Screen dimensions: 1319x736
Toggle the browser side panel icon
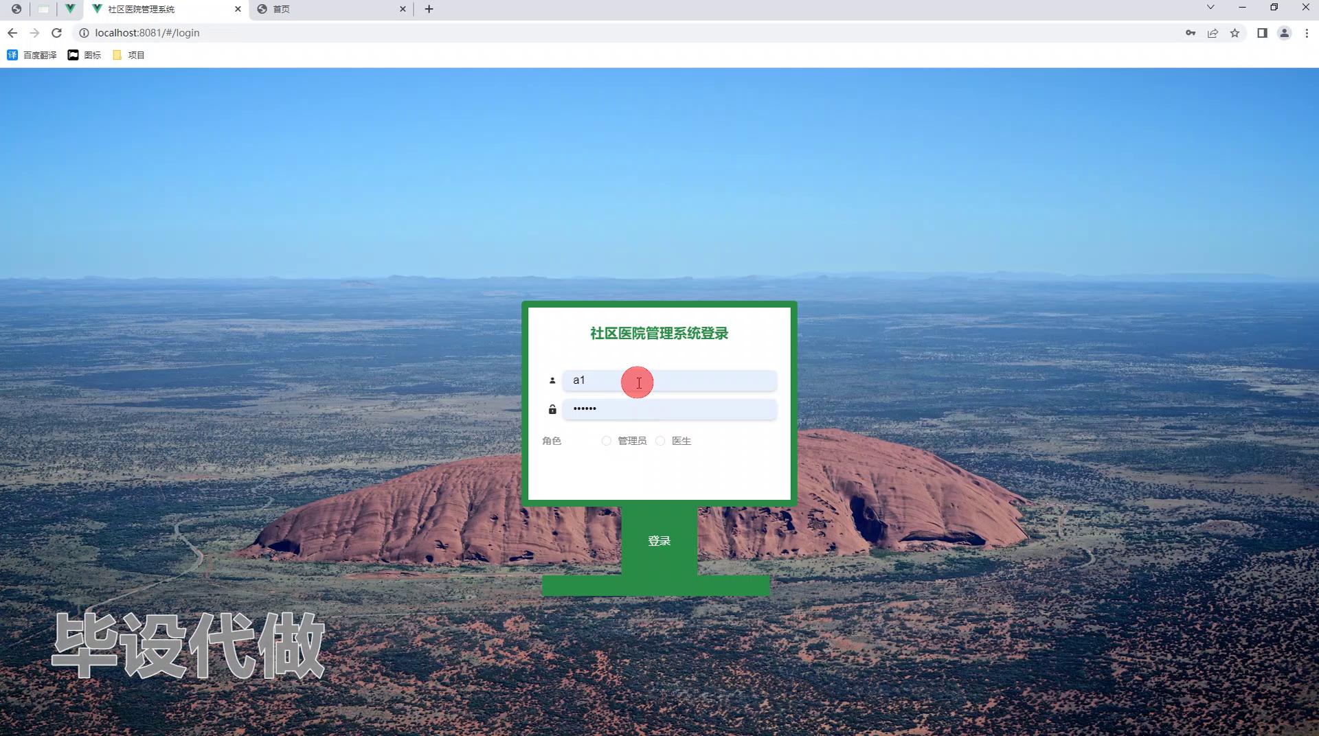point(1262,33)
